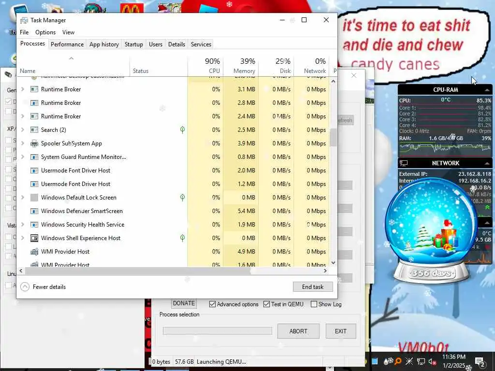This screenshot has height=371, width=495.
Task: Expand the 2.4 MB Runtime Broker group
Action: [22, 116]
